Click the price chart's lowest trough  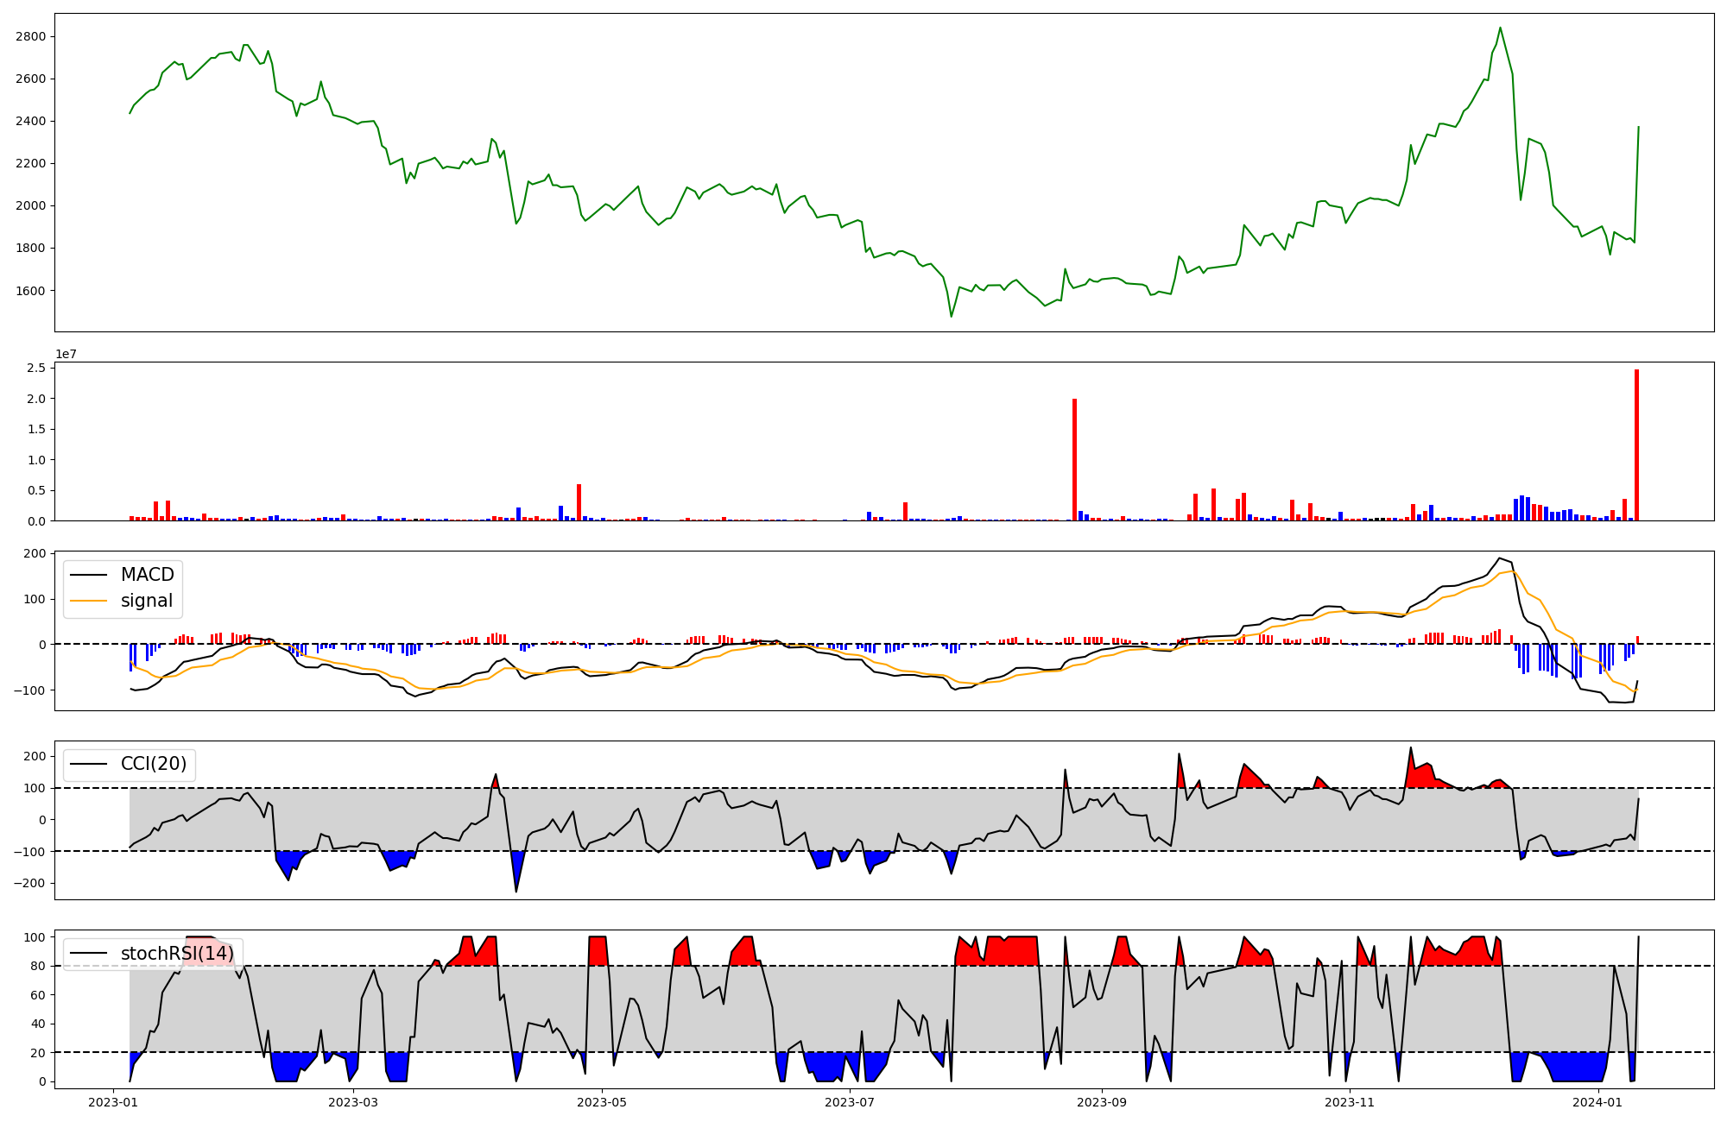pyautogui.click(x=952, y=316)
